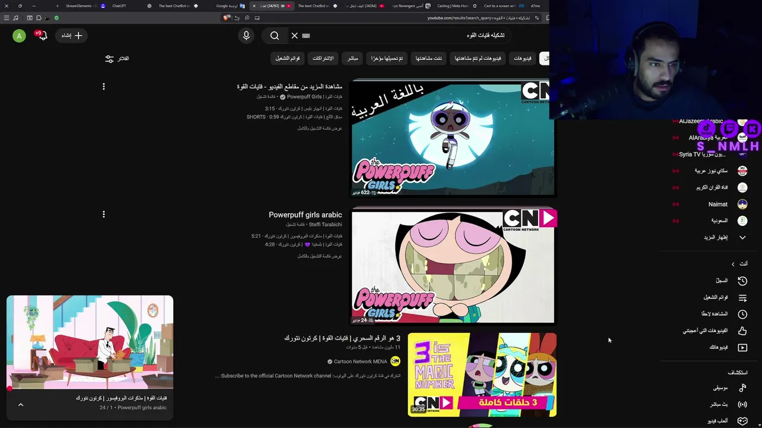Open liked videos الفيديوهات التي أعجبتني
This screenshot has height=428, width=762.
pos(714,331)
